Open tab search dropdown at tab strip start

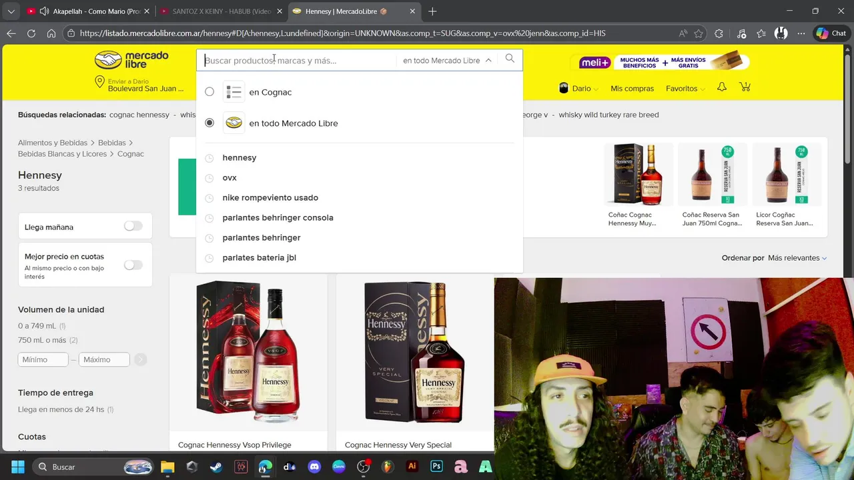(x=11, y=11)
